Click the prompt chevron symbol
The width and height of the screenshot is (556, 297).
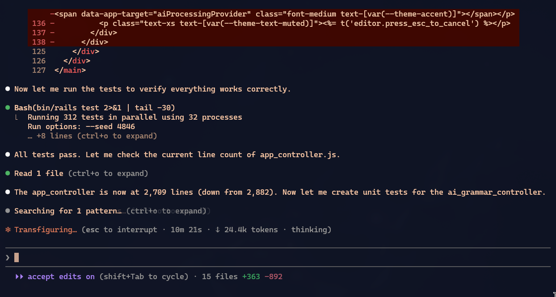point(8,257)
